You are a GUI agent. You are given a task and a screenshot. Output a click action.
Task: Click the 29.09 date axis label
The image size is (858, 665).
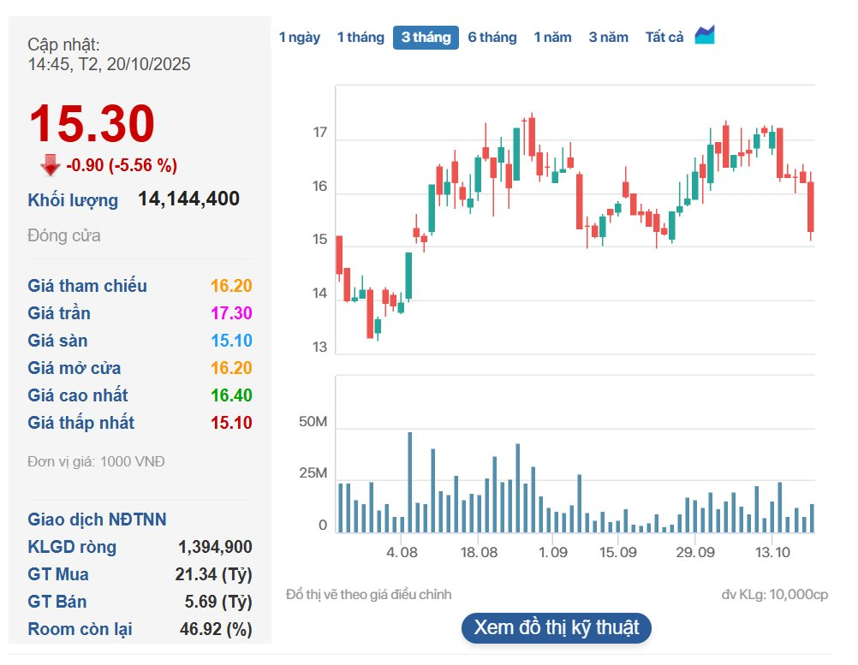pos(695,552)
